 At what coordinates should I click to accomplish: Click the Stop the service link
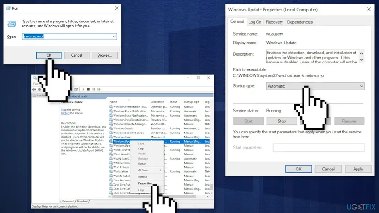[x=64, y=110]
